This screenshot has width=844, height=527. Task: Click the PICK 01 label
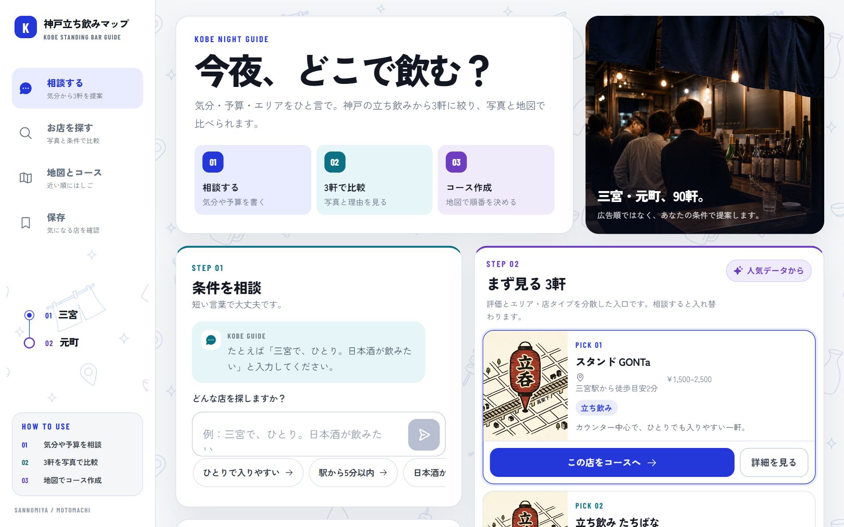click(x=589, y=345)
